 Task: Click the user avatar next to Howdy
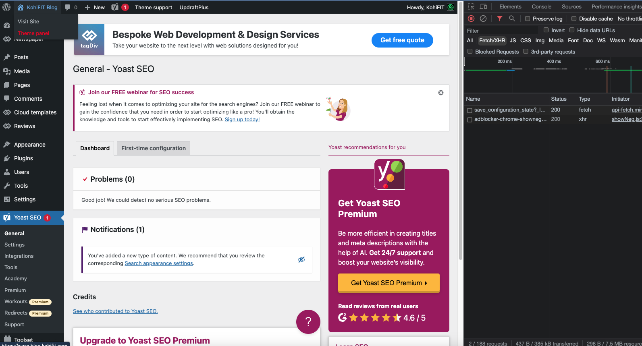[451, 7]
